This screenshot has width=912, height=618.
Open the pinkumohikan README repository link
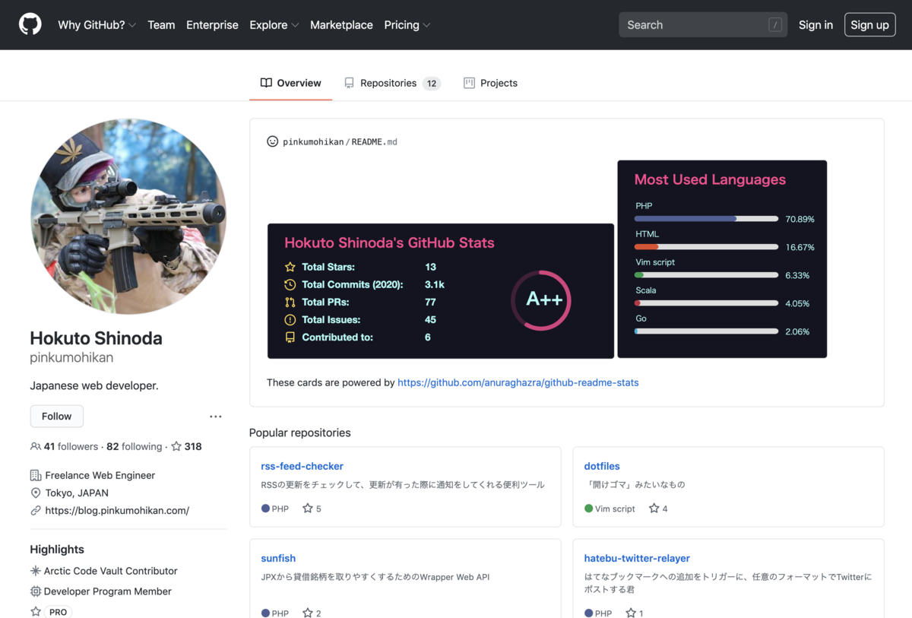tap(340, 141)
